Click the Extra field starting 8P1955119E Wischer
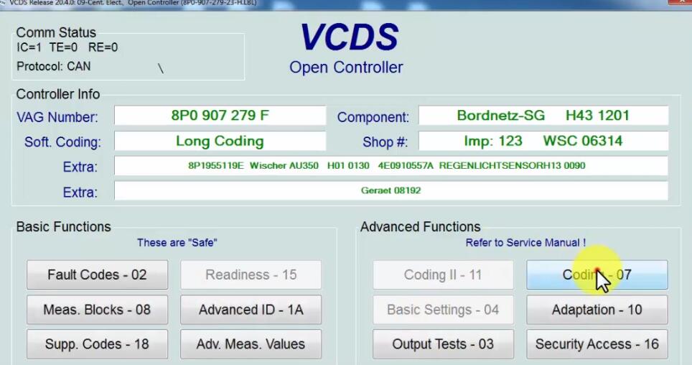 click(391, 166)
